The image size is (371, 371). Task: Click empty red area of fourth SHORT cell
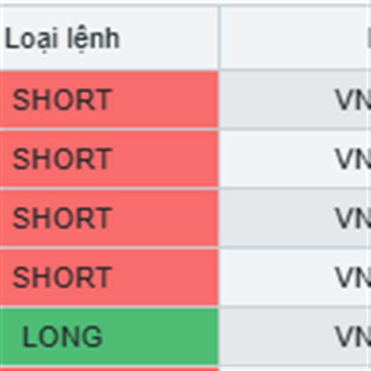click(166, 277)
